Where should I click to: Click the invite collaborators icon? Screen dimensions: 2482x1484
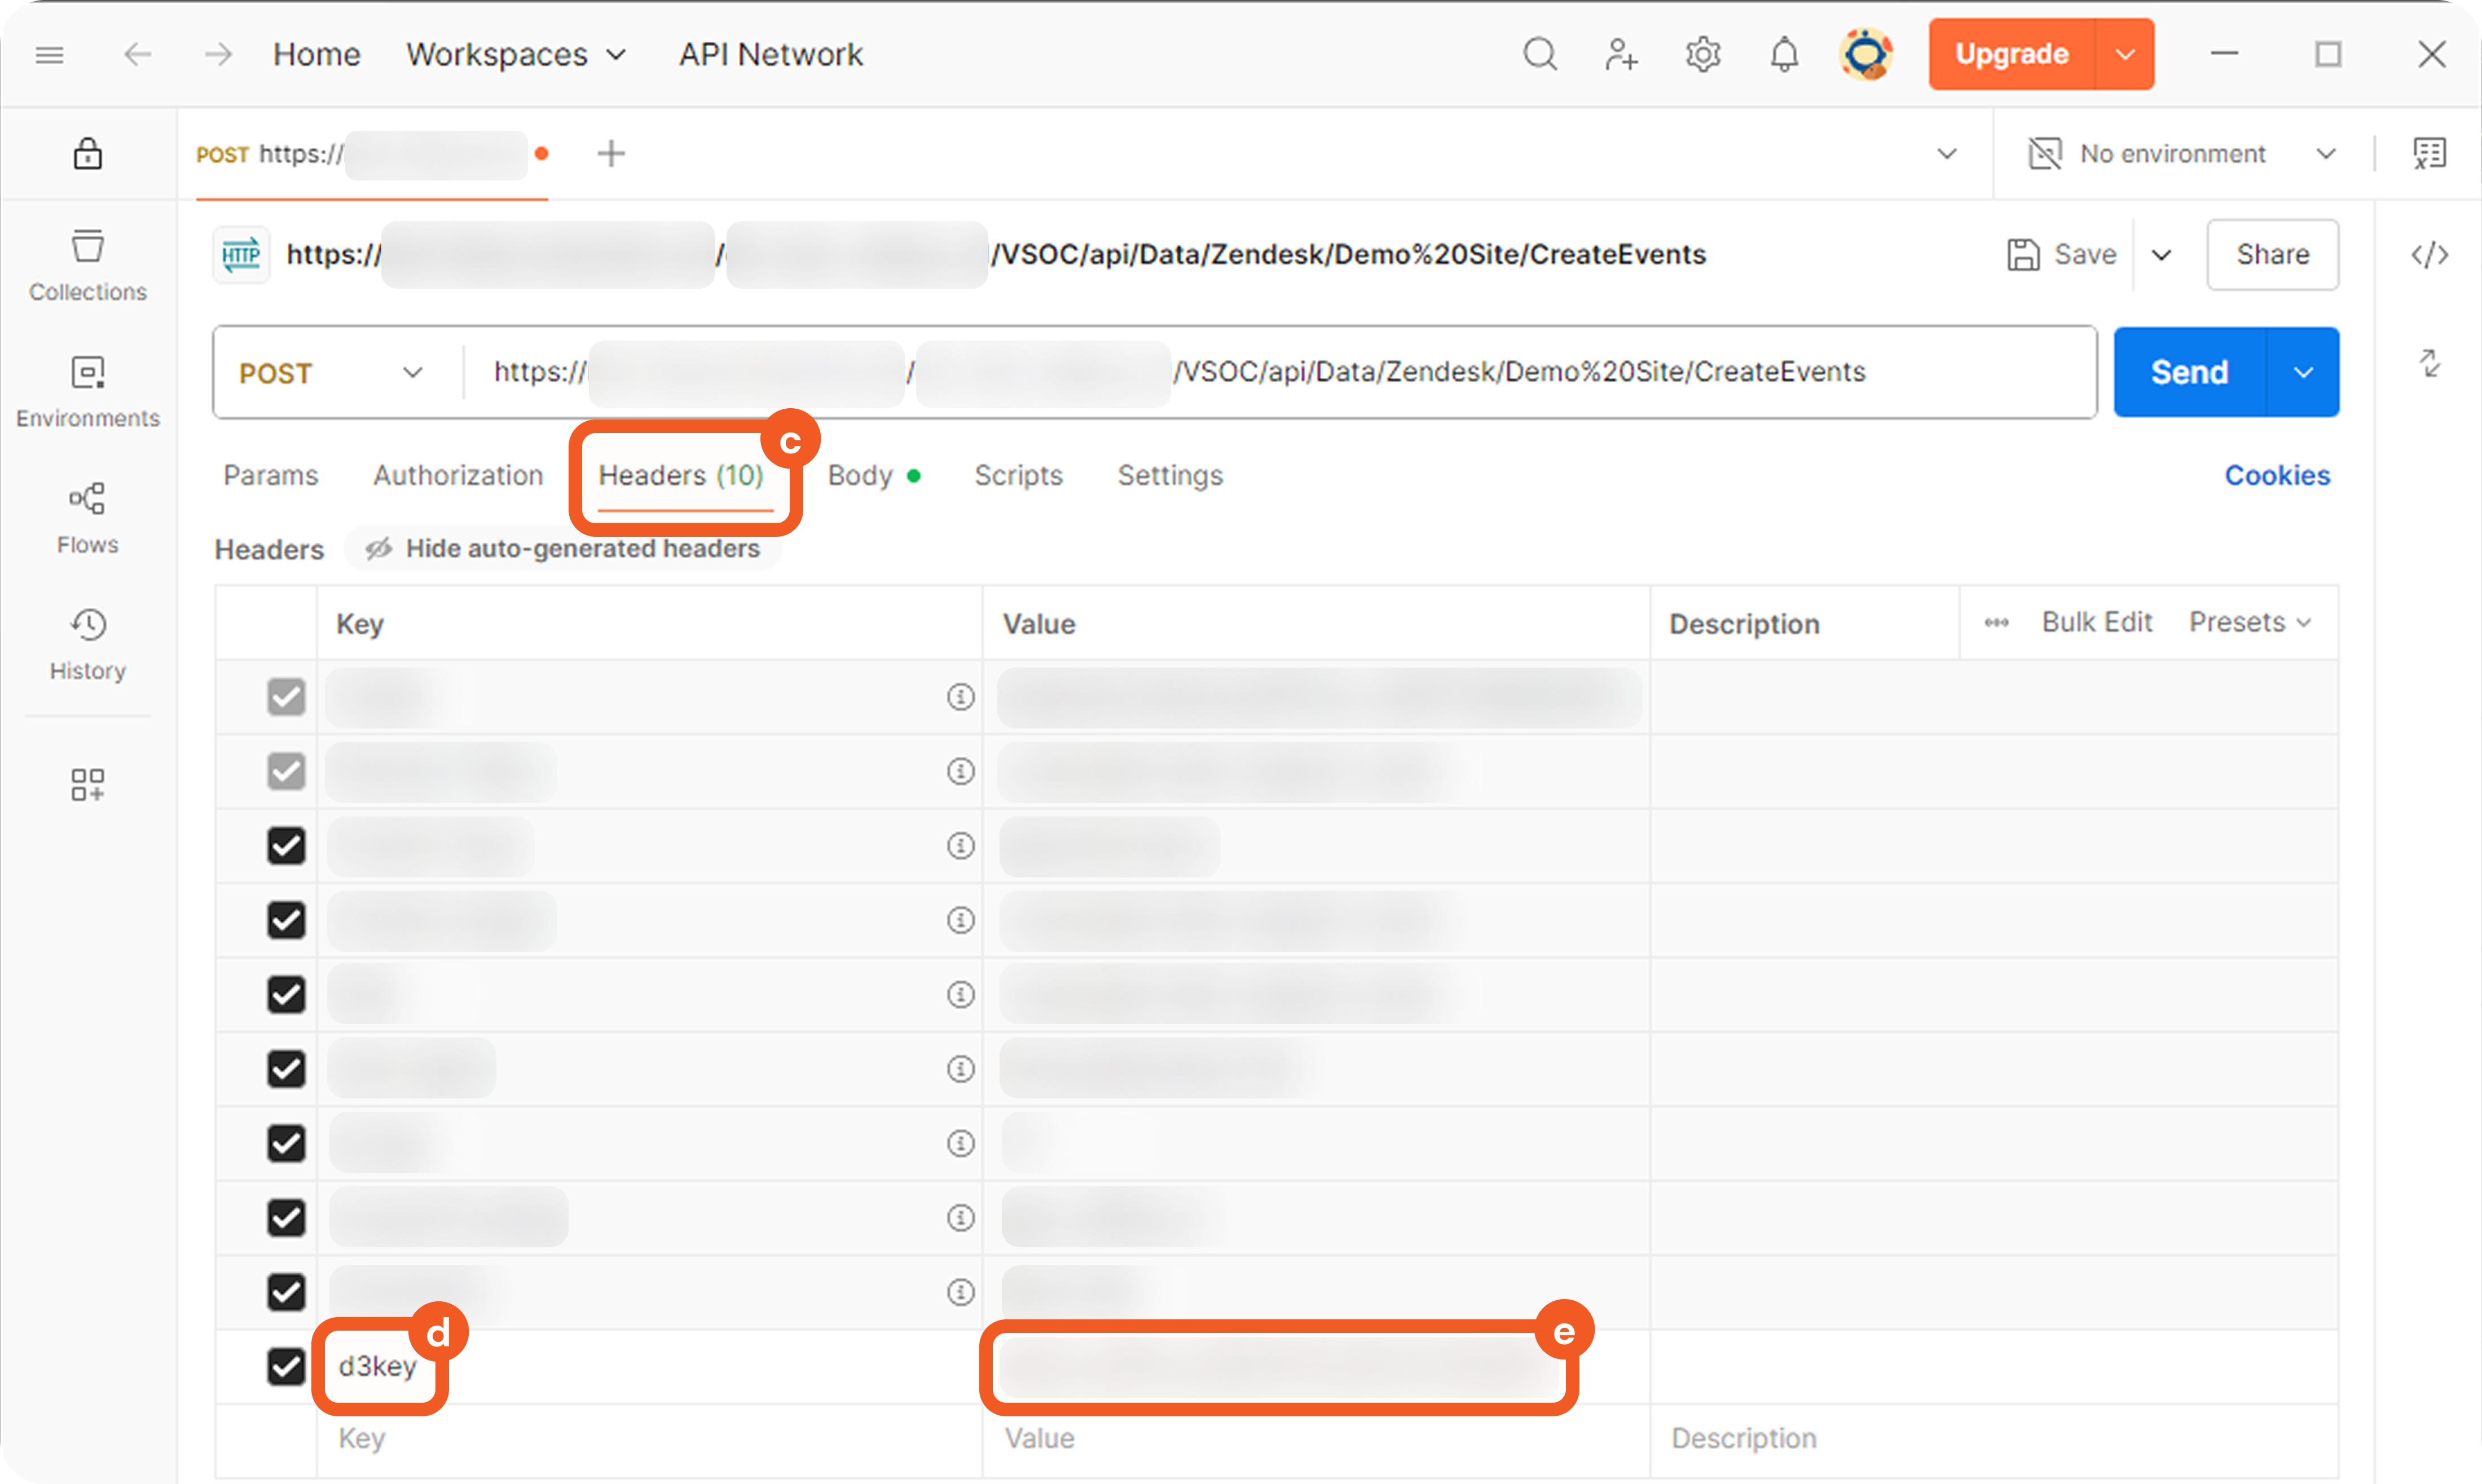pyautogui.click(x=1621, y=54)
